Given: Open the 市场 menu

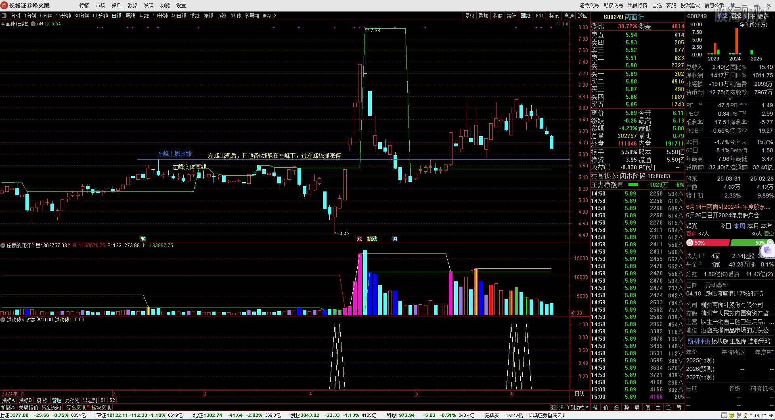Looking at the screenshot, I should tap(100, 5).
